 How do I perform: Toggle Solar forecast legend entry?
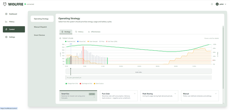coord(93,42)
